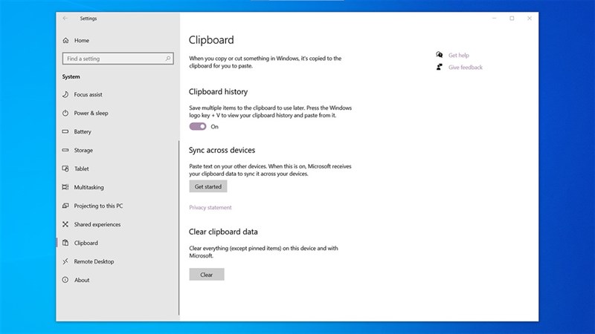Maximize the Settings window

(512, 18)
